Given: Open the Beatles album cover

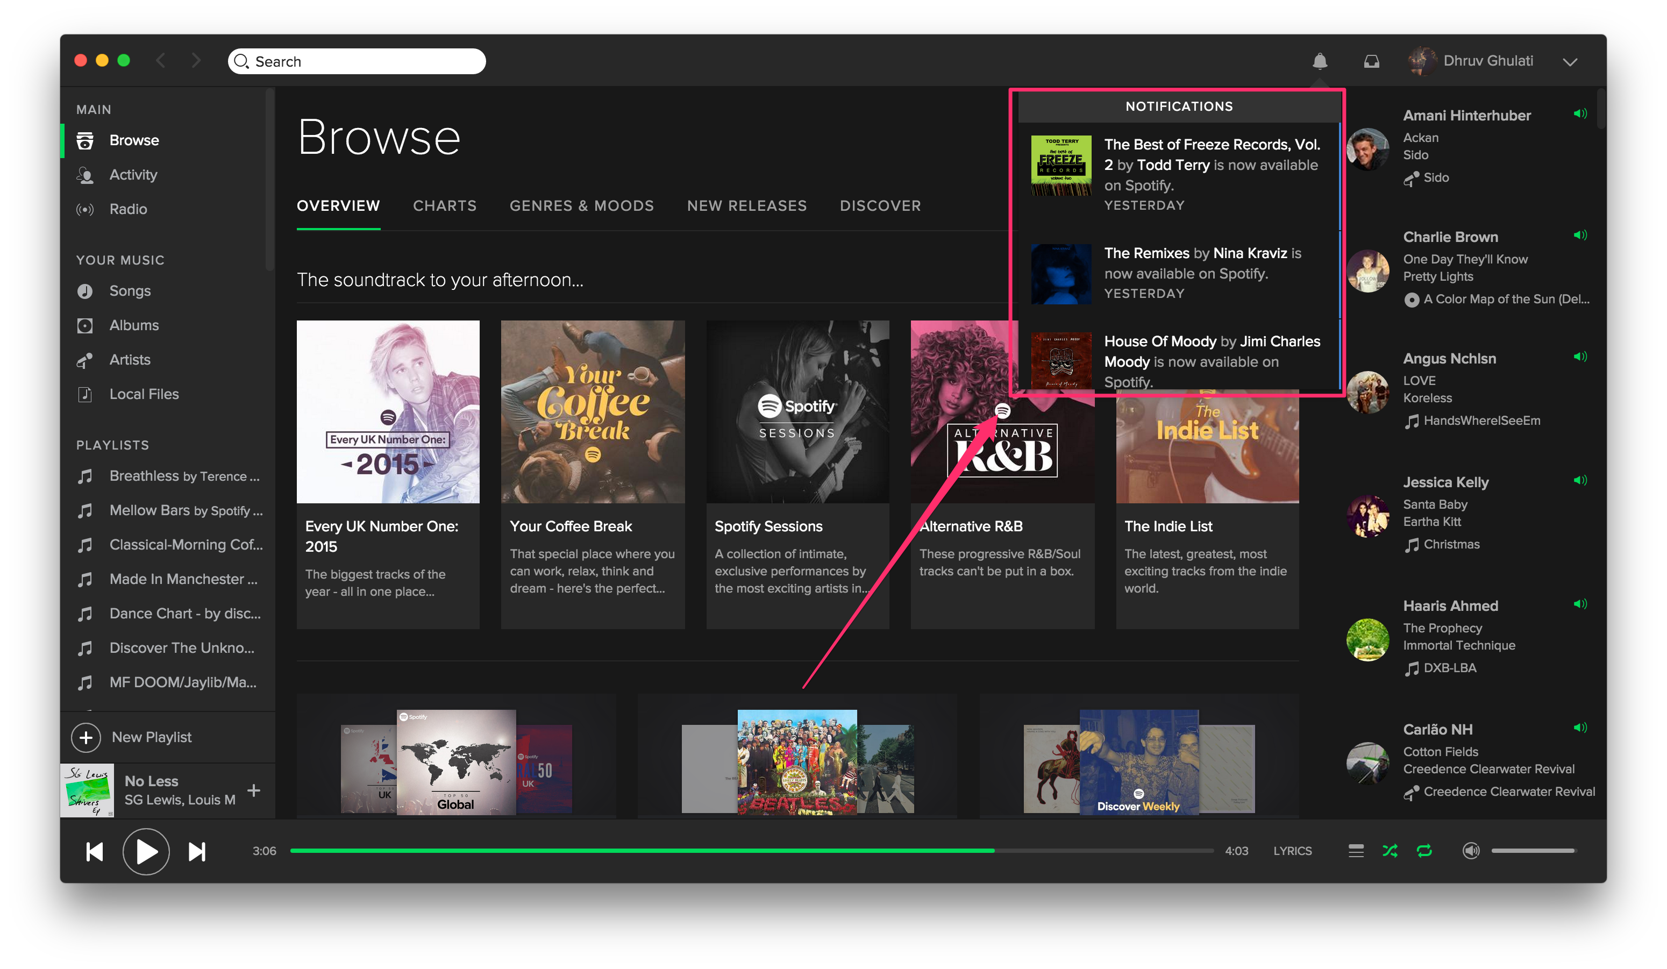Looking at the screenshot, I should click(797, 762).
